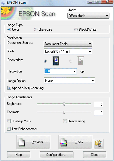Click the Configuration... button
The image size is (114, 161).
(x=57, y=155)
